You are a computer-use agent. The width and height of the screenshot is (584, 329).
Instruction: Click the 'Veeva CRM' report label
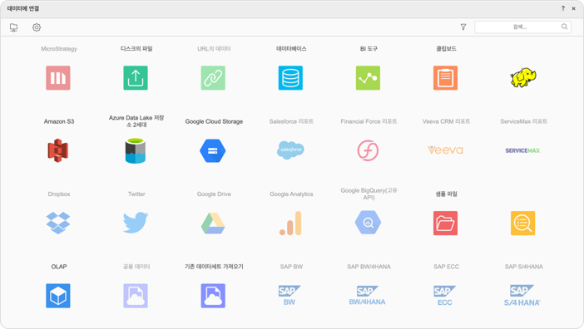coord(446,121)
